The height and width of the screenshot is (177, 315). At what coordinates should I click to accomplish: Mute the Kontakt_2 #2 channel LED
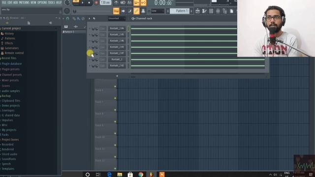coord(90,65)
